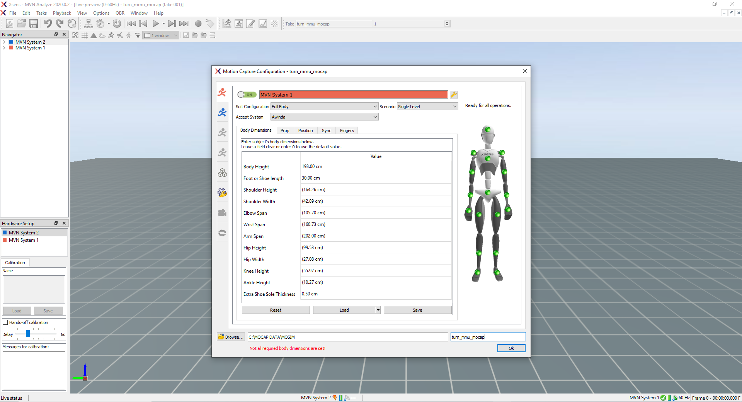Switch to the Prop tab
Screen dimensions: 742x402
click(285, 131)
